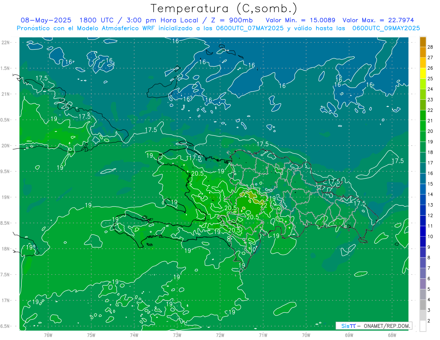Image resolution: width=440 pixels, height=340 pixels.
Task: Click the '8.5N' latitude axis label
Action: click(x=5, y=223)
